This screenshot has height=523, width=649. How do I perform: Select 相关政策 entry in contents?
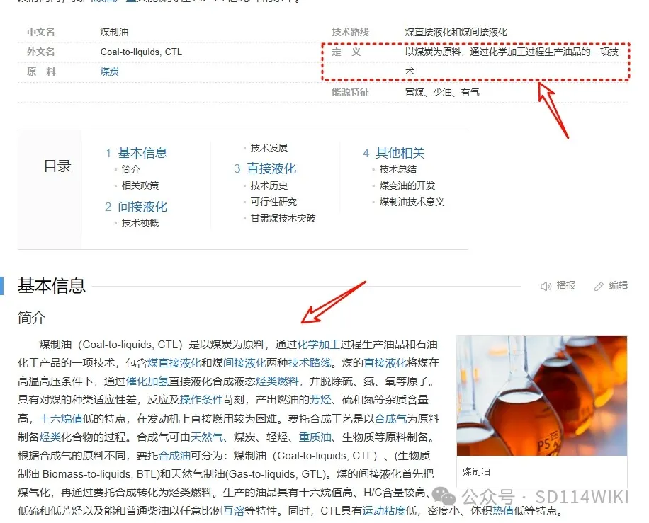click(x=140, y=185)
